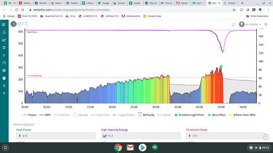Open the Chrome three-dot menu
Screen dimensions: 273x153
click(x=269, y=10)
